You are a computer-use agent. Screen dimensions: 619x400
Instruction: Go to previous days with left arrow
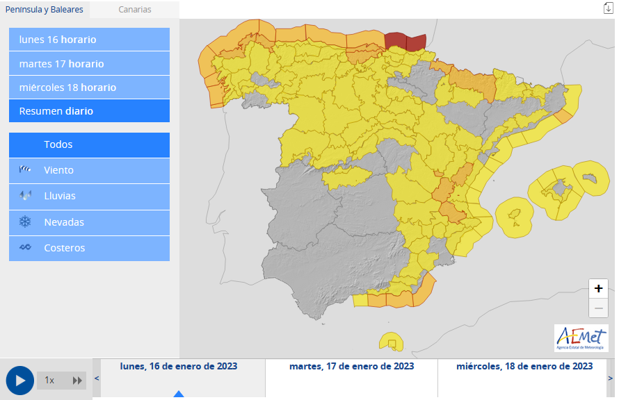tap(97, 378)
